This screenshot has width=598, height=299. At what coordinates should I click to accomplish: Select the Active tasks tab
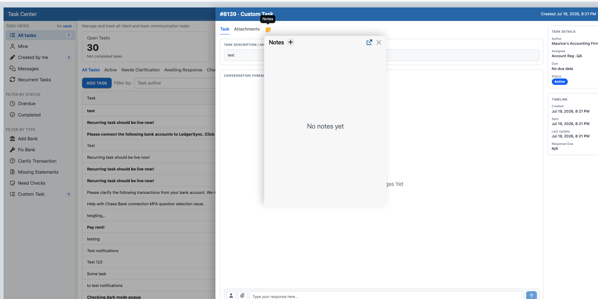(111, 70)
